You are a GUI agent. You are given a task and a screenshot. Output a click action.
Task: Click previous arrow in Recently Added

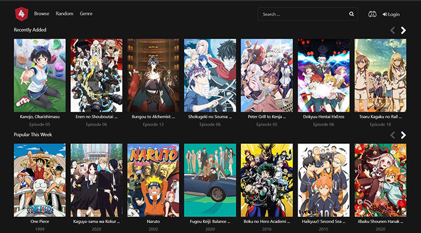pyautogui.click(x=392, y=30)
